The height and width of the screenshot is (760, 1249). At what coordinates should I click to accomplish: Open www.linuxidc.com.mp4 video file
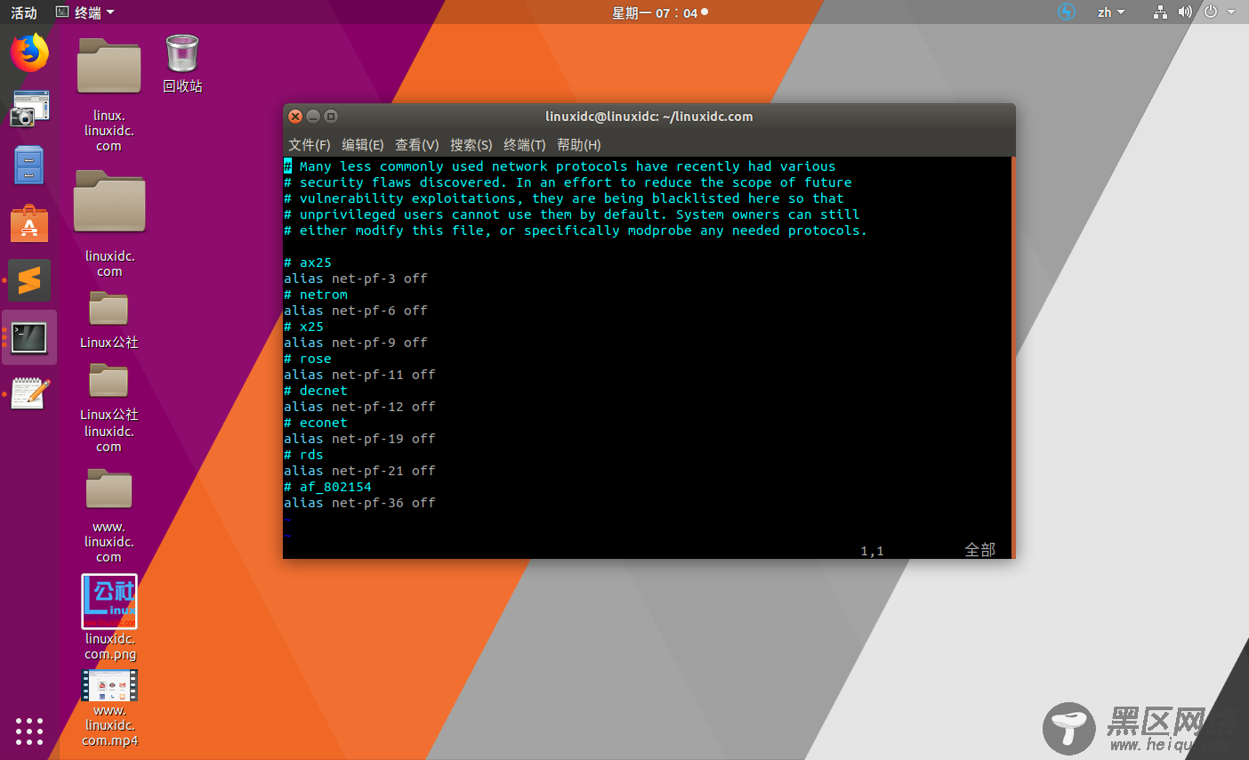click(109, 707)
